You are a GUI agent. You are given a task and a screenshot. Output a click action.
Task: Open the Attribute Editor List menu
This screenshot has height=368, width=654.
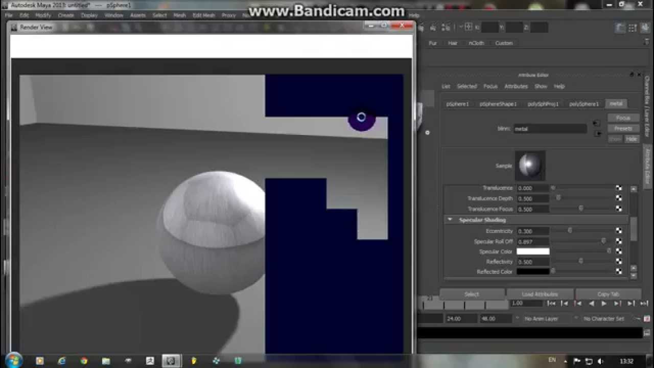point(446,86)
